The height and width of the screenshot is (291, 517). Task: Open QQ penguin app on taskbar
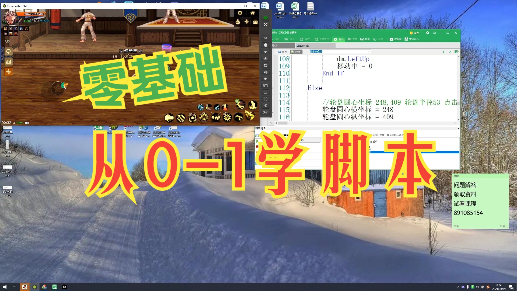click(x=25, y=287)
